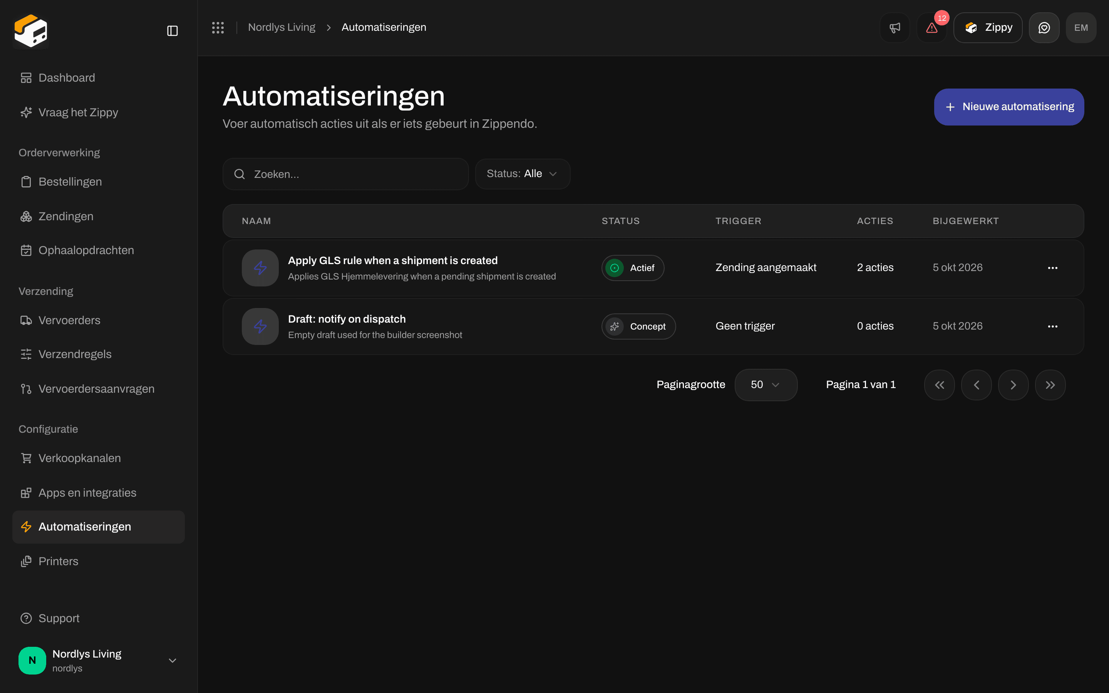The height and width of the screenshot is (693, 1109).
Task: Open Verzendregels page
Action: [x=99, y=354]
